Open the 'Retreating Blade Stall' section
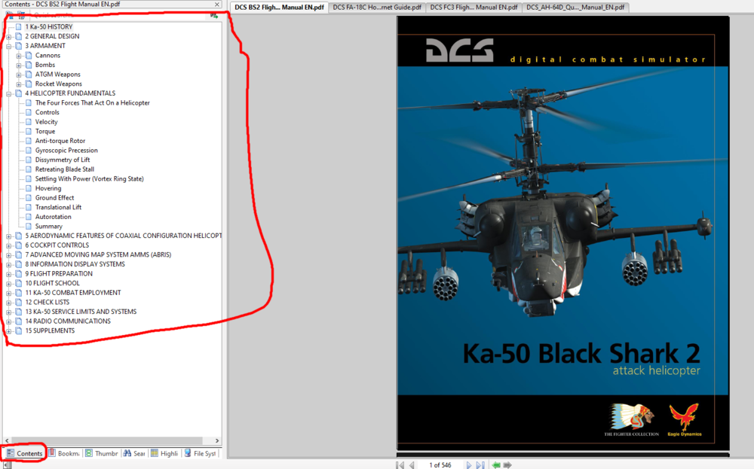Viewport: 754px width, 469px height. click(64, 169)
